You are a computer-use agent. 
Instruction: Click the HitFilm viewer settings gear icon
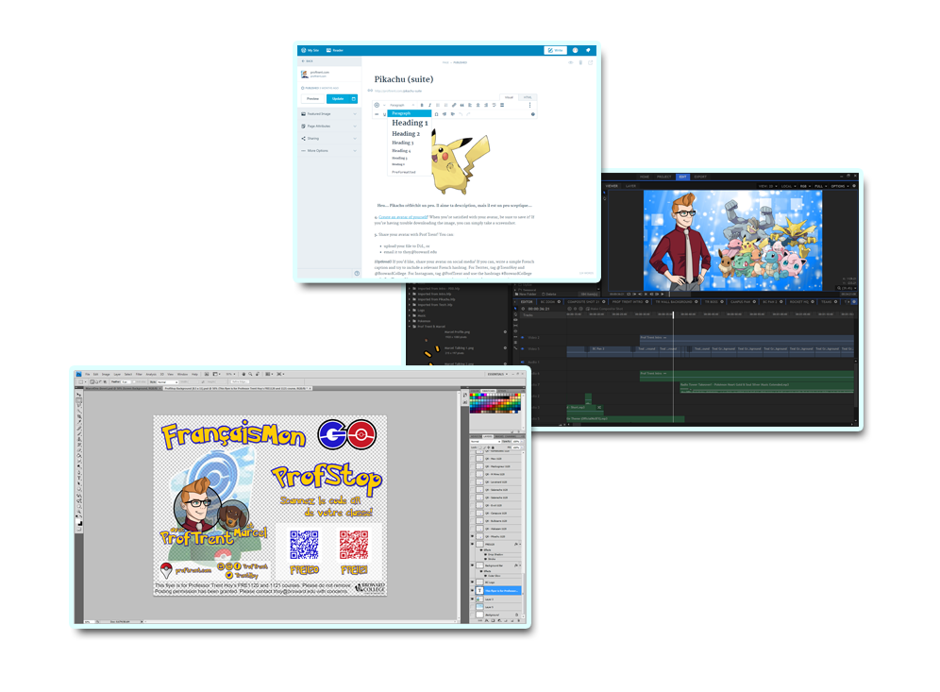[854, 186]
